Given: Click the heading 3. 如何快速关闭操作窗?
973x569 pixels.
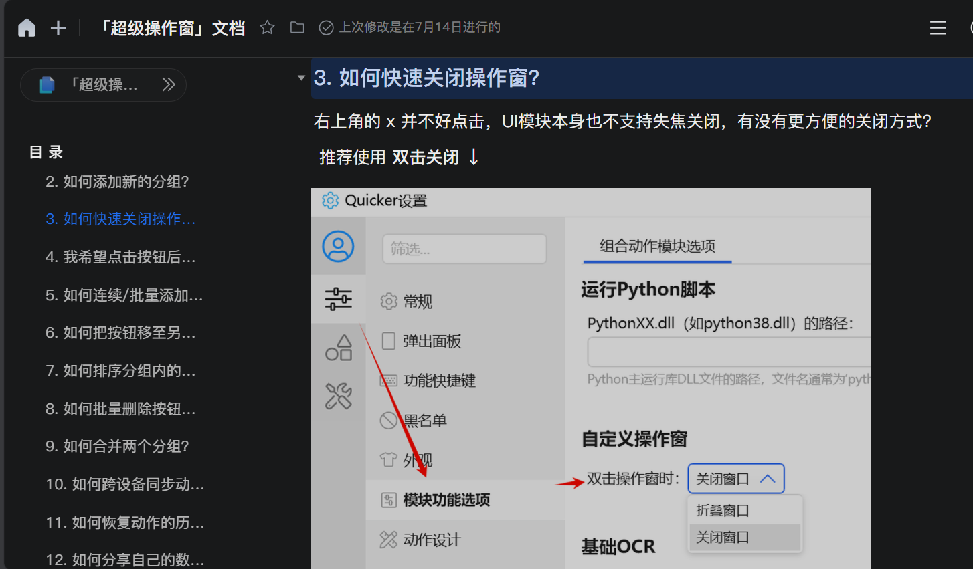Looking at the screenshot, I should (427, 78).
